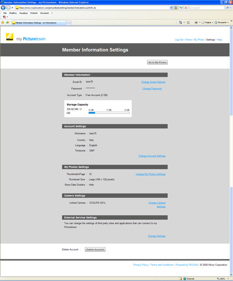Click the Favorites star icon
This screenshot has width=233, height=281.
3,22
